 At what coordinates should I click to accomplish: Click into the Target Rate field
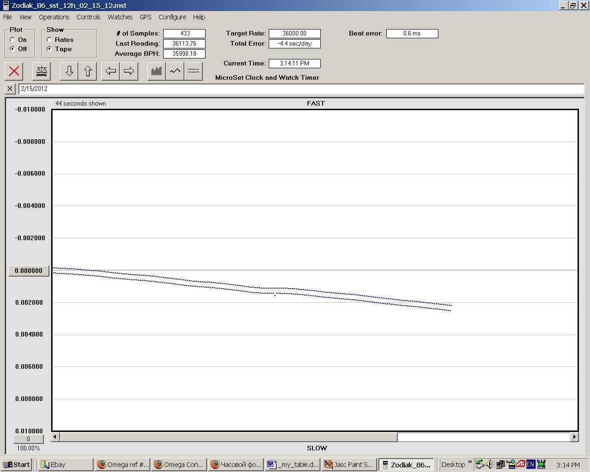(295, 34)
